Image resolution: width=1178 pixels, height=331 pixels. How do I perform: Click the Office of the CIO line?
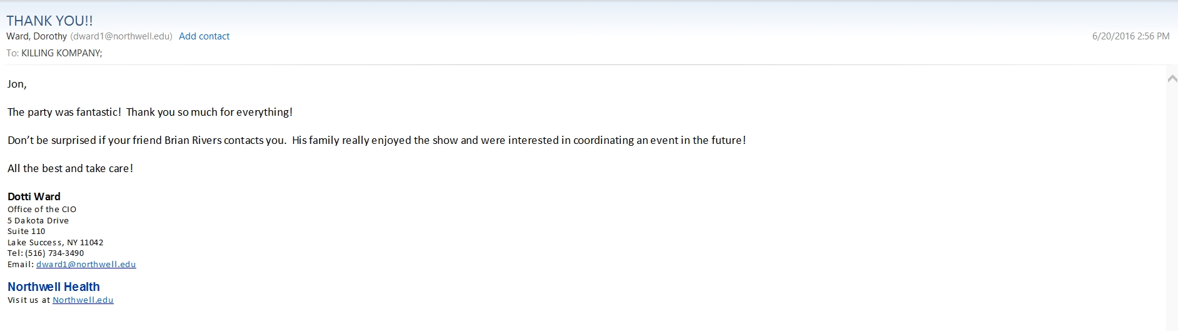[x=42, y=209]
